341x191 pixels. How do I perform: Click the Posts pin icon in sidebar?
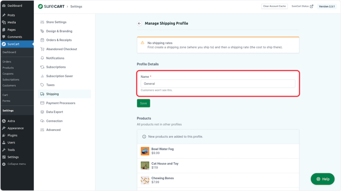4,15
